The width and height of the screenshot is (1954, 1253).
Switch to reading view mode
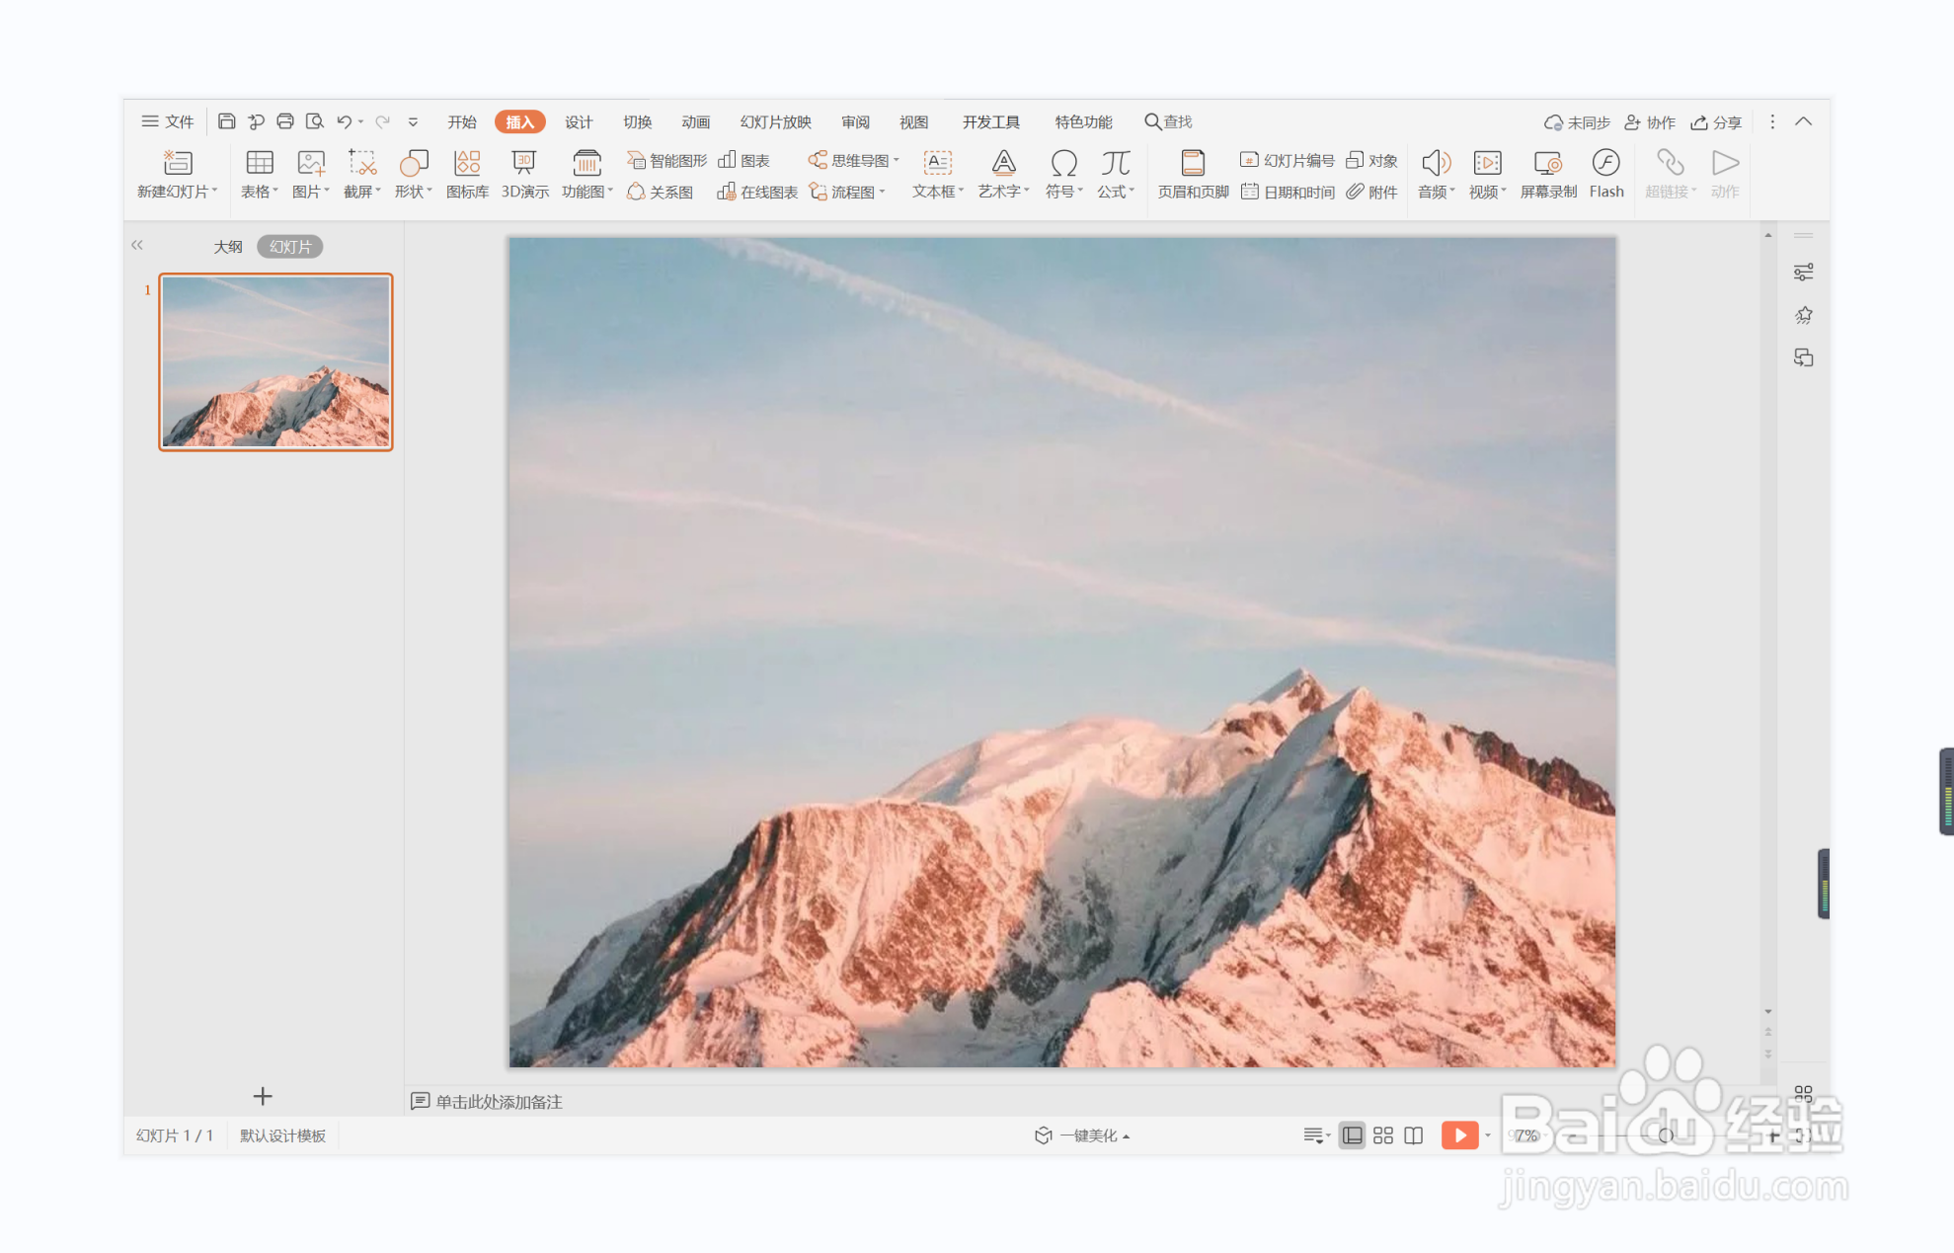[x=1413, y=1136]
